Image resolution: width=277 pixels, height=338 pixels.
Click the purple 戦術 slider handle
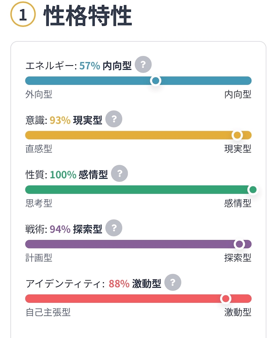[239, 244]
